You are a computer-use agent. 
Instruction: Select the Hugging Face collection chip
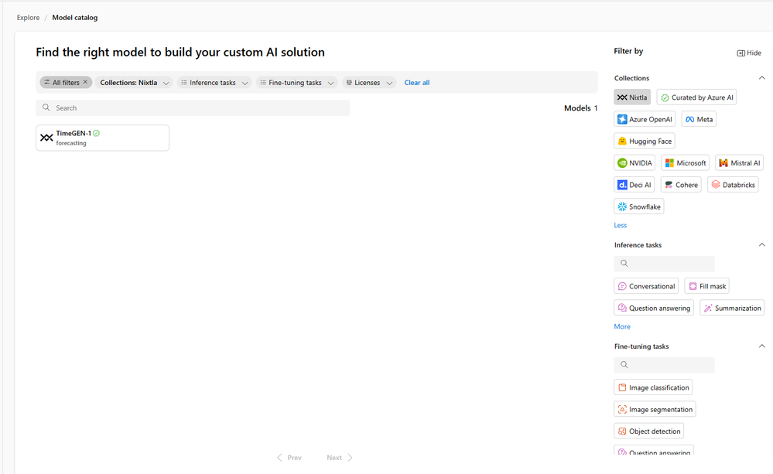coord(645,142)
